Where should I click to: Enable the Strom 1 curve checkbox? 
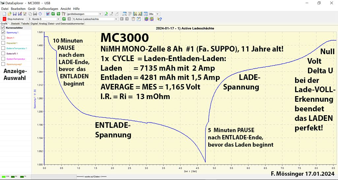point(3,38)
